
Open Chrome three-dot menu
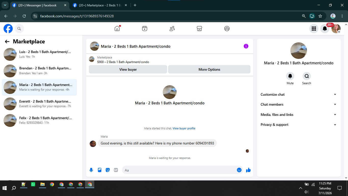point(342,16)
